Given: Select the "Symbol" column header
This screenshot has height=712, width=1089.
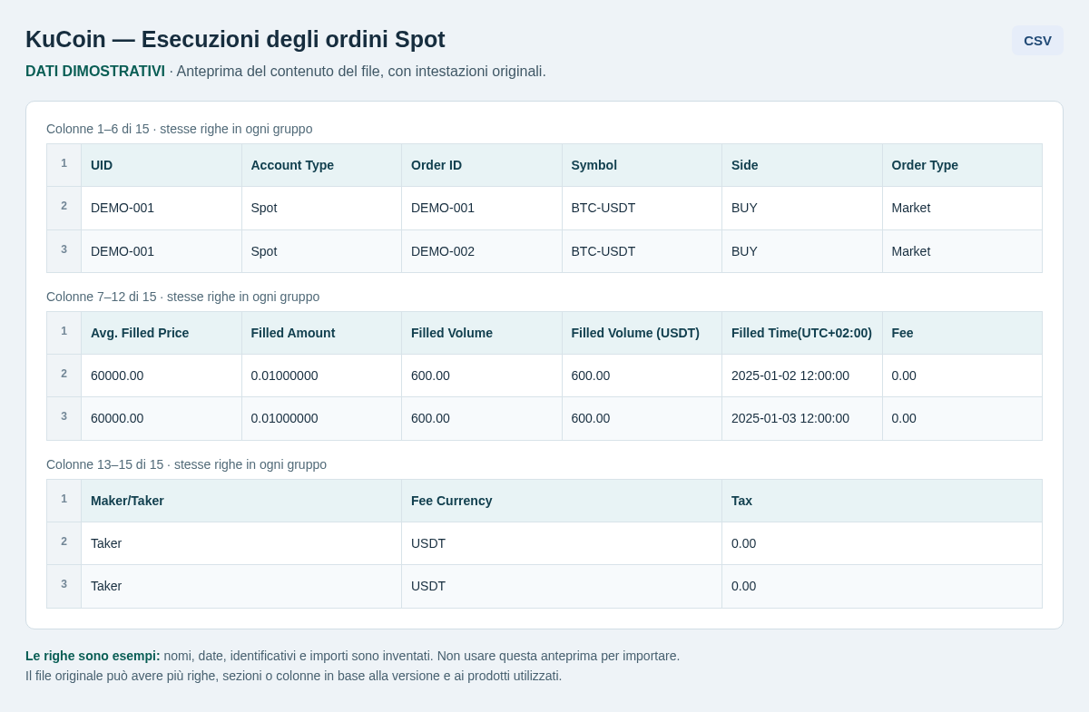Looking at the screenshot, I should 643,165.
